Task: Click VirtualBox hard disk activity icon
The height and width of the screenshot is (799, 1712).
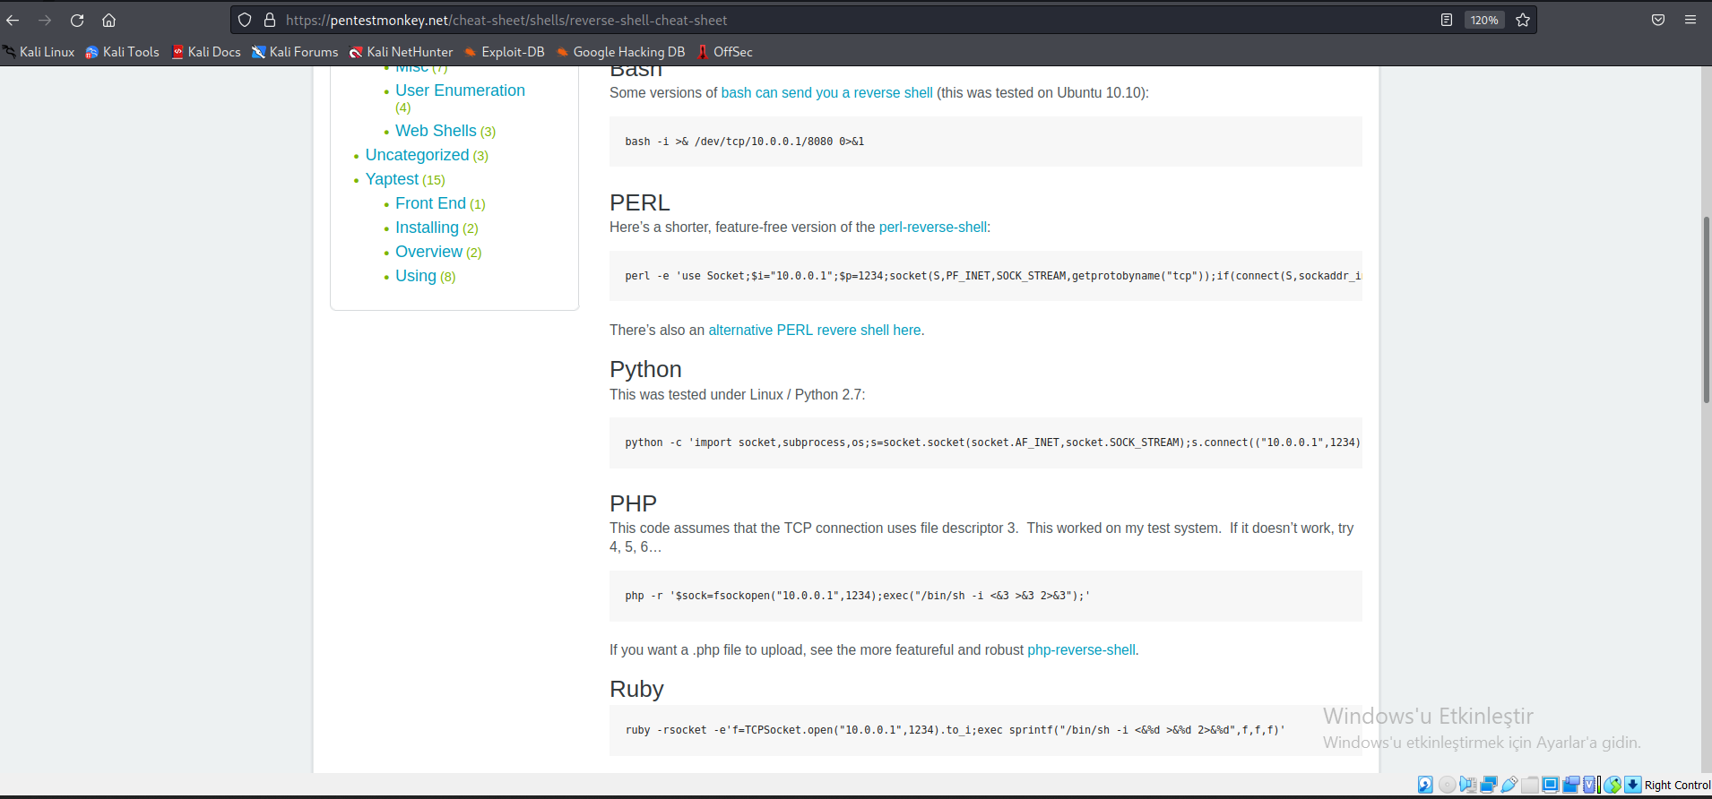Action: coord(1425,785)
